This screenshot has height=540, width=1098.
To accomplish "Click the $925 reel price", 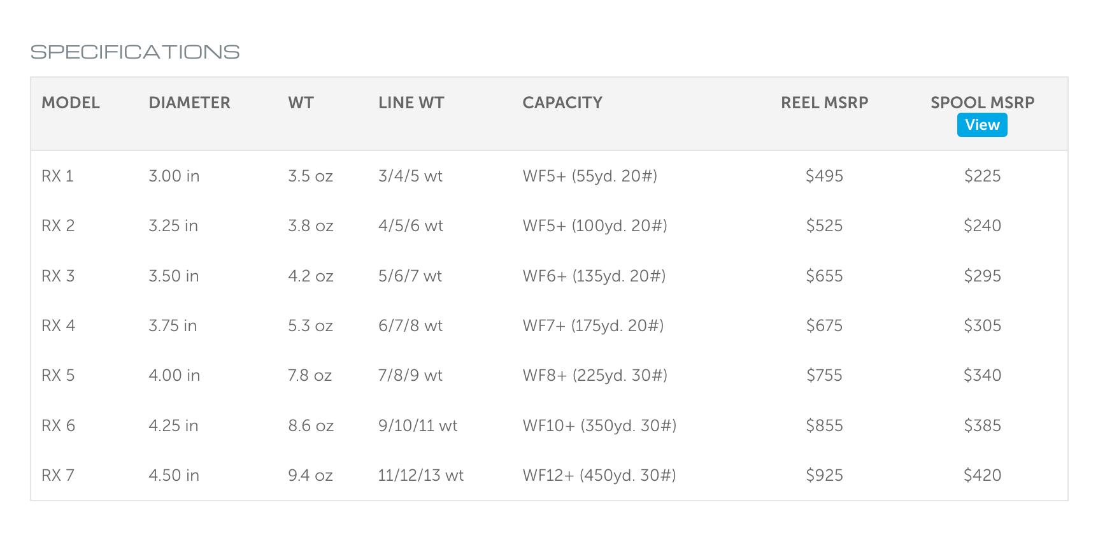I will [x=824, y=475].
